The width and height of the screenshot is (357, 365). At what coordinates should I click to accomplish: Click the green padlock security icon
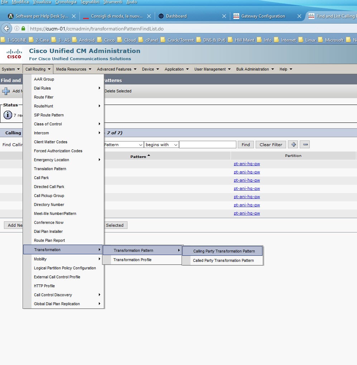pos(23,28)
